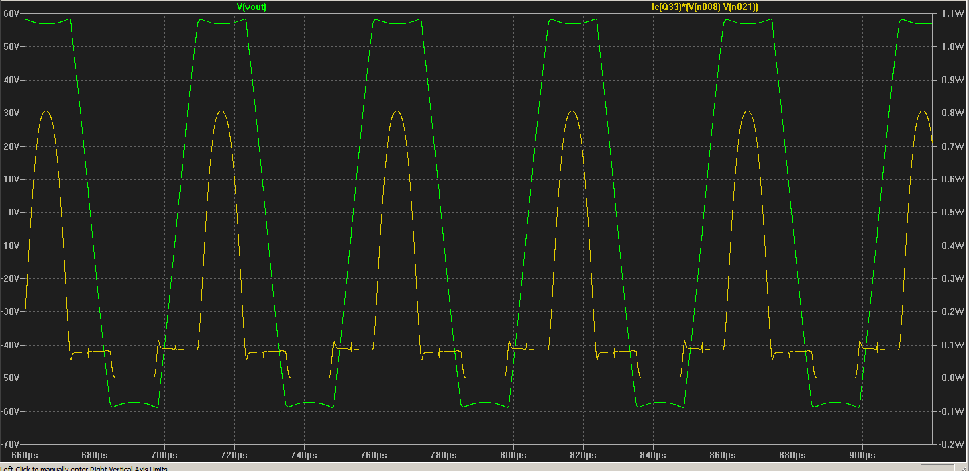The height and width of the screenshot is (471, 969).
Task: Click the 720µs time axis label
Action: [234, 455]
